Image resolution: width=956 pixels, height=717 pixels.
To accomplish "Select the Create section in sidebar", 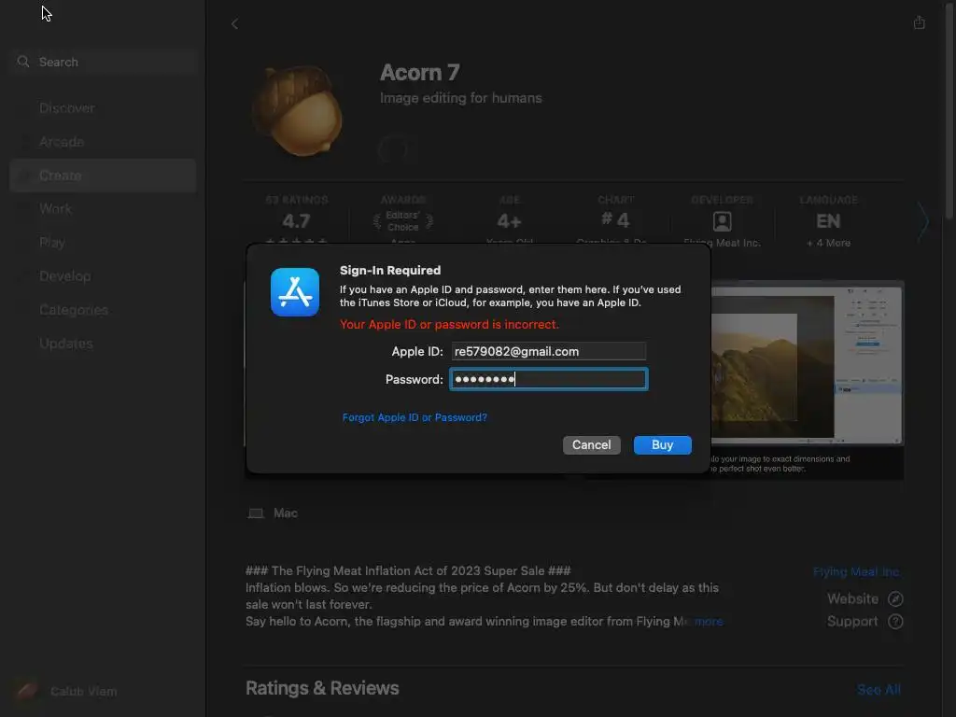I will coord(103,176).
